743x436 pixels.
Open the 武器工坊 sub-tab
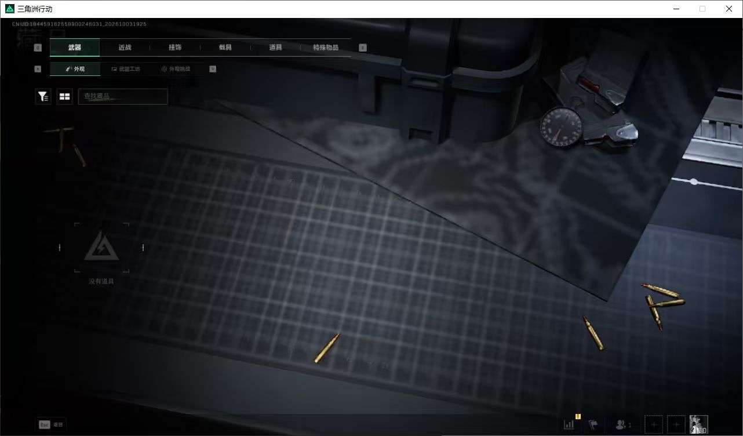tap(125, 69)
